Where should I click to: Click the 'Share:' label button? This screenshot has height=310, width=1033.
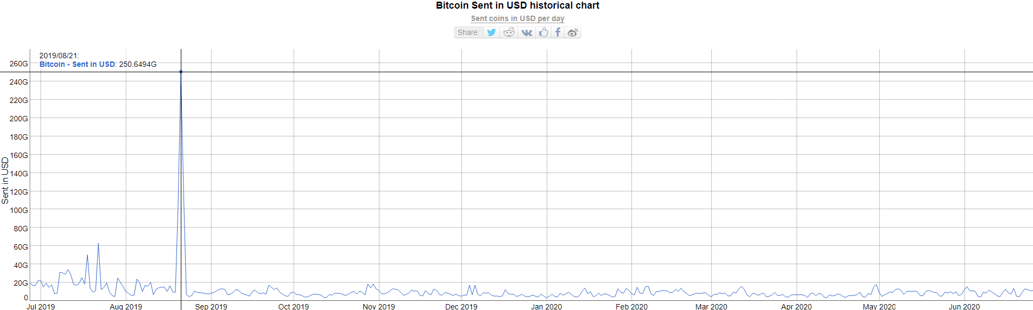[x=468, y=32]
